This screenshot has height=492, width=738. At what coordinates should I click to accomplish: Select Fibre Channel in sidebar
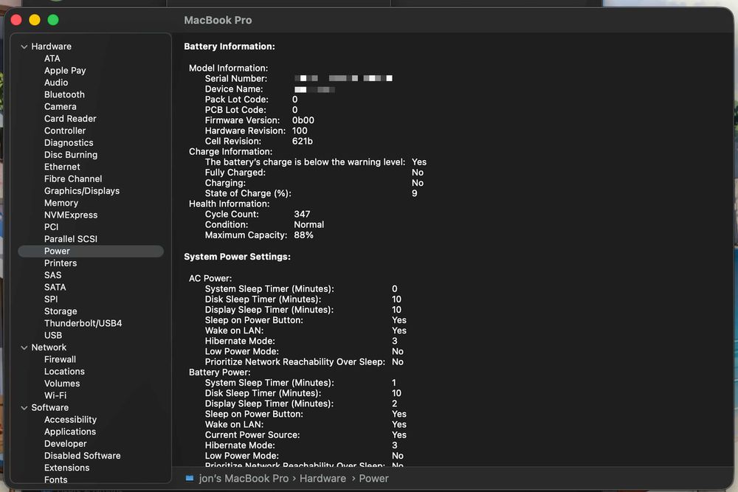coord(73,179)
